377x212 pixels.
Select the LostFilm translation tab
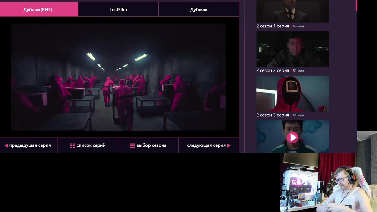click(x=118, y=9)
